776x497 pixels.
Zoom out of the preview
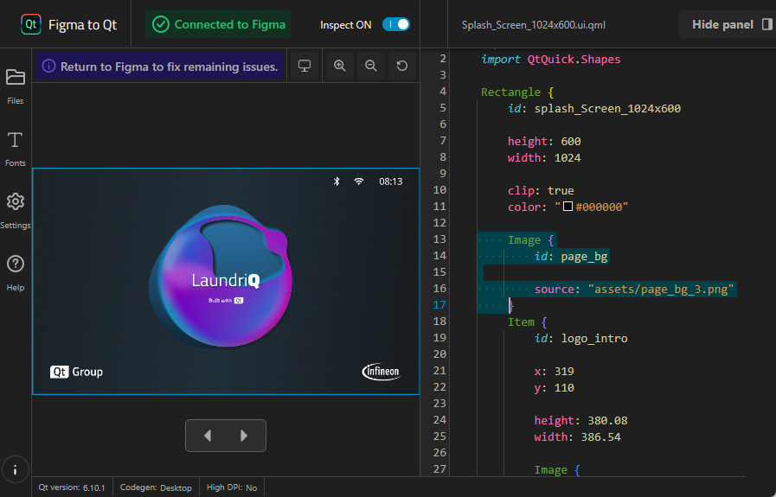coord(370,66)
